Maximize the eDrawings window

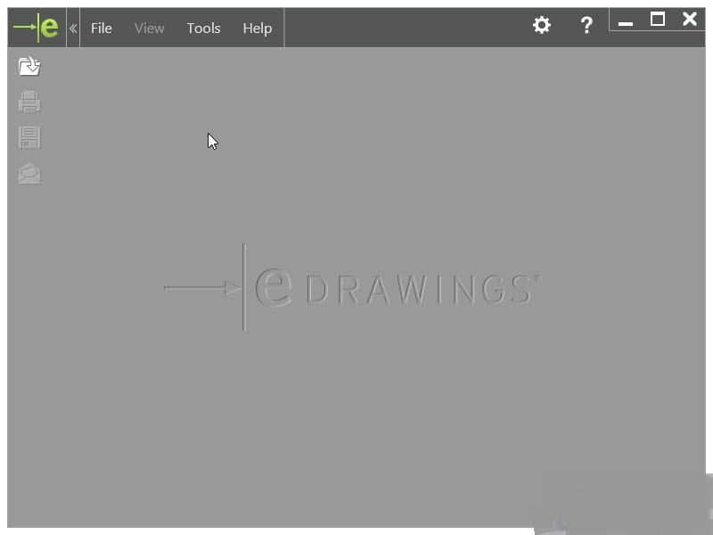[x=658, y=20]
